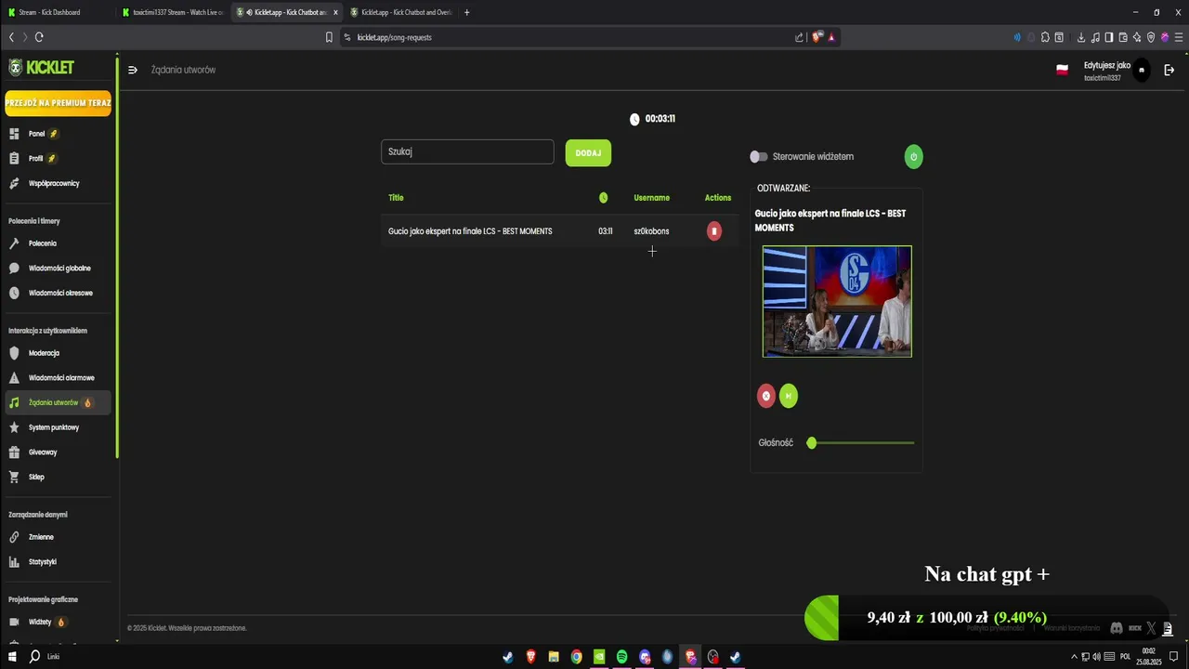Open Widżety in the sidebar
This screenshot has width=1189, height=669.
point(56,622)
